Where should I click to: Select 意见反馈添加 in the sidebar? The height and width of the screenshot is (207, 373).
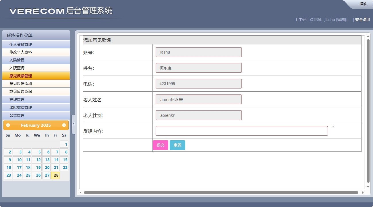coord(36,84)
